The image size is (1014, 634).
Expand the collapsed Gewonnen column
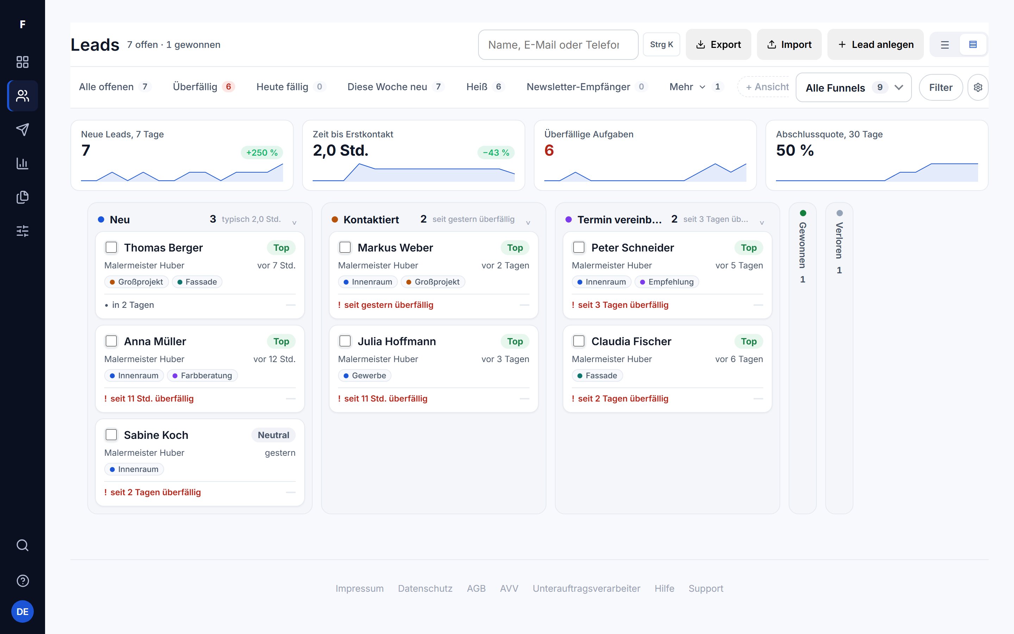tap(802, 358)
